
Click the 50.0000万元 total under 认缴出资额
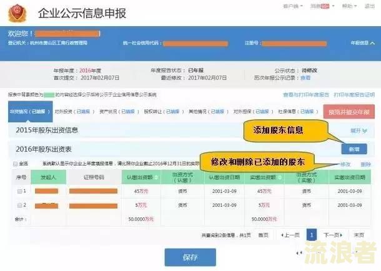click(x=141, y=219)
